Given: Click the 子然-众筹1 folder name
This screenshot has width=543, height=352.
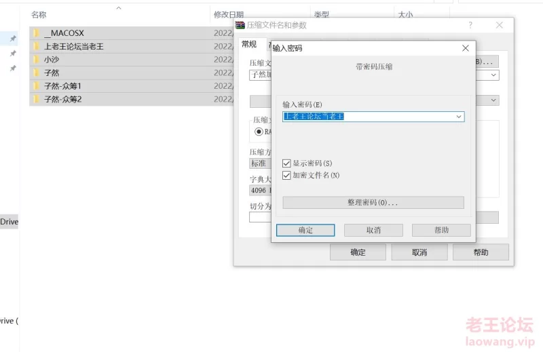Looking at the screenshot, I should 62,86.
